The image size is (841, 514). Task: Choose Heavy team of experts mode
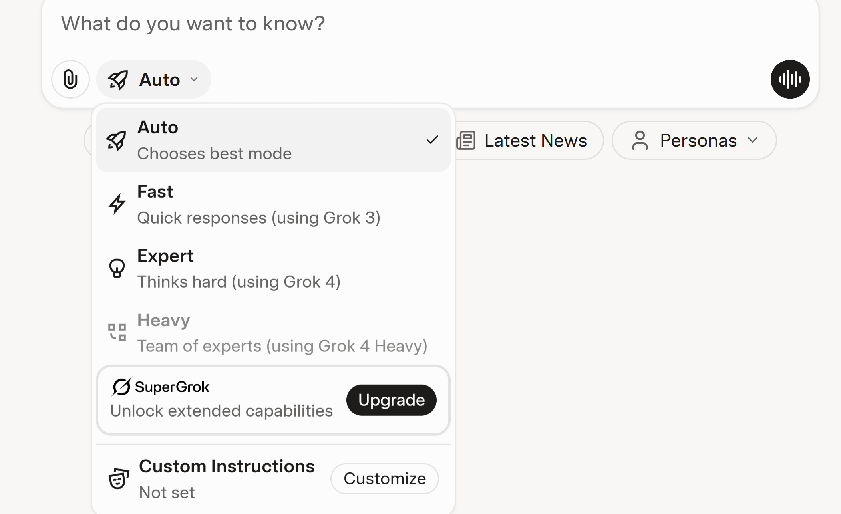tap(282, 333)
